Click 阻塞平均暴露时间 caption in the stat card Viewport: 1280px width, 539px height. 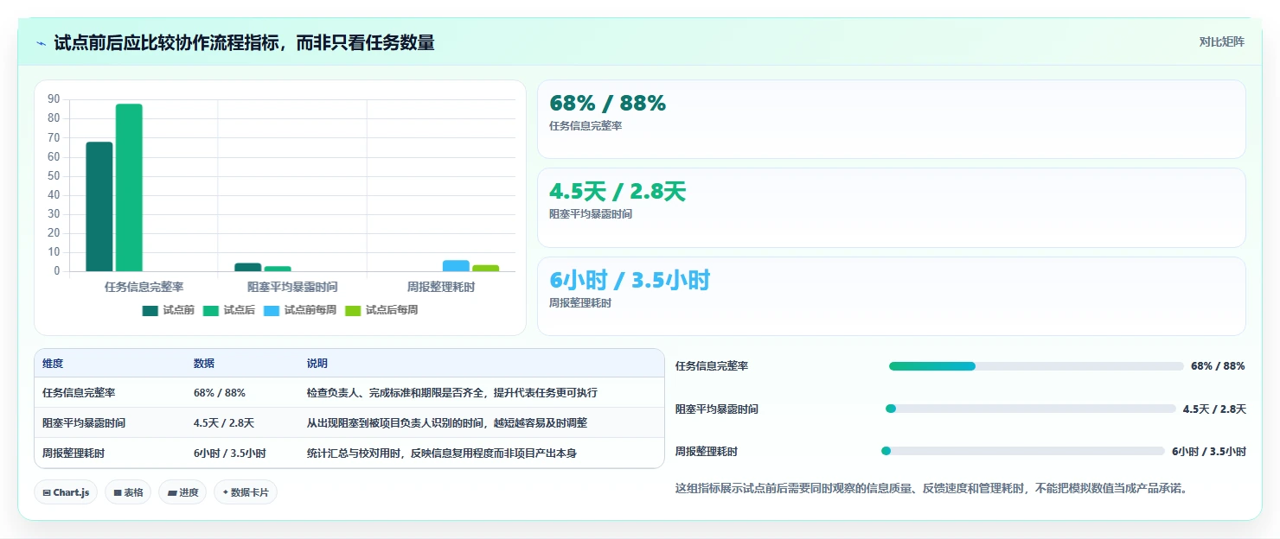[591, 214]
